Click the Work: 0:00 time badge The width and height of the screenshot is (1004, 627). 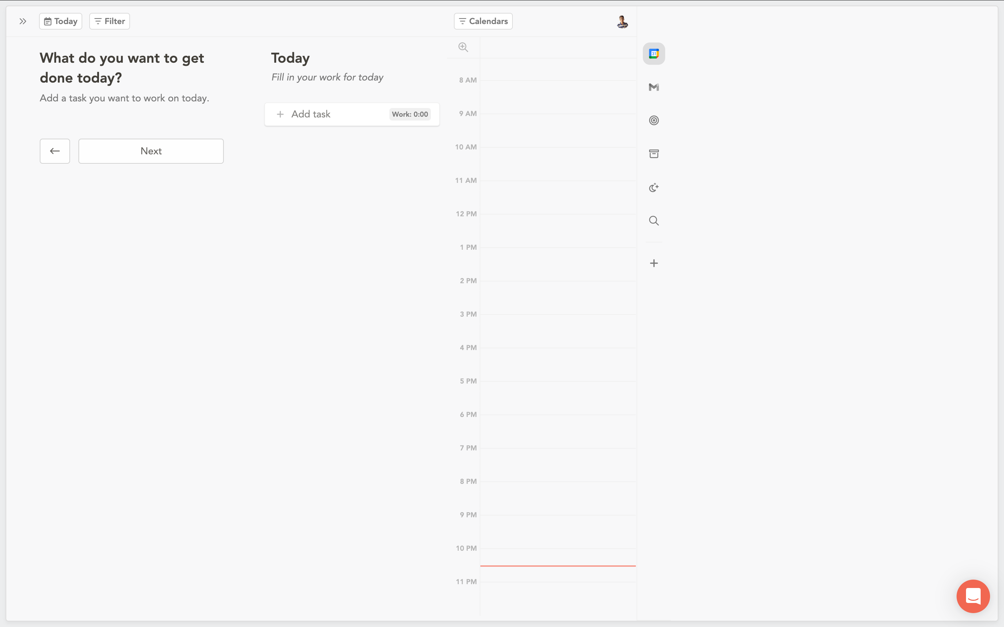point(410,115)
